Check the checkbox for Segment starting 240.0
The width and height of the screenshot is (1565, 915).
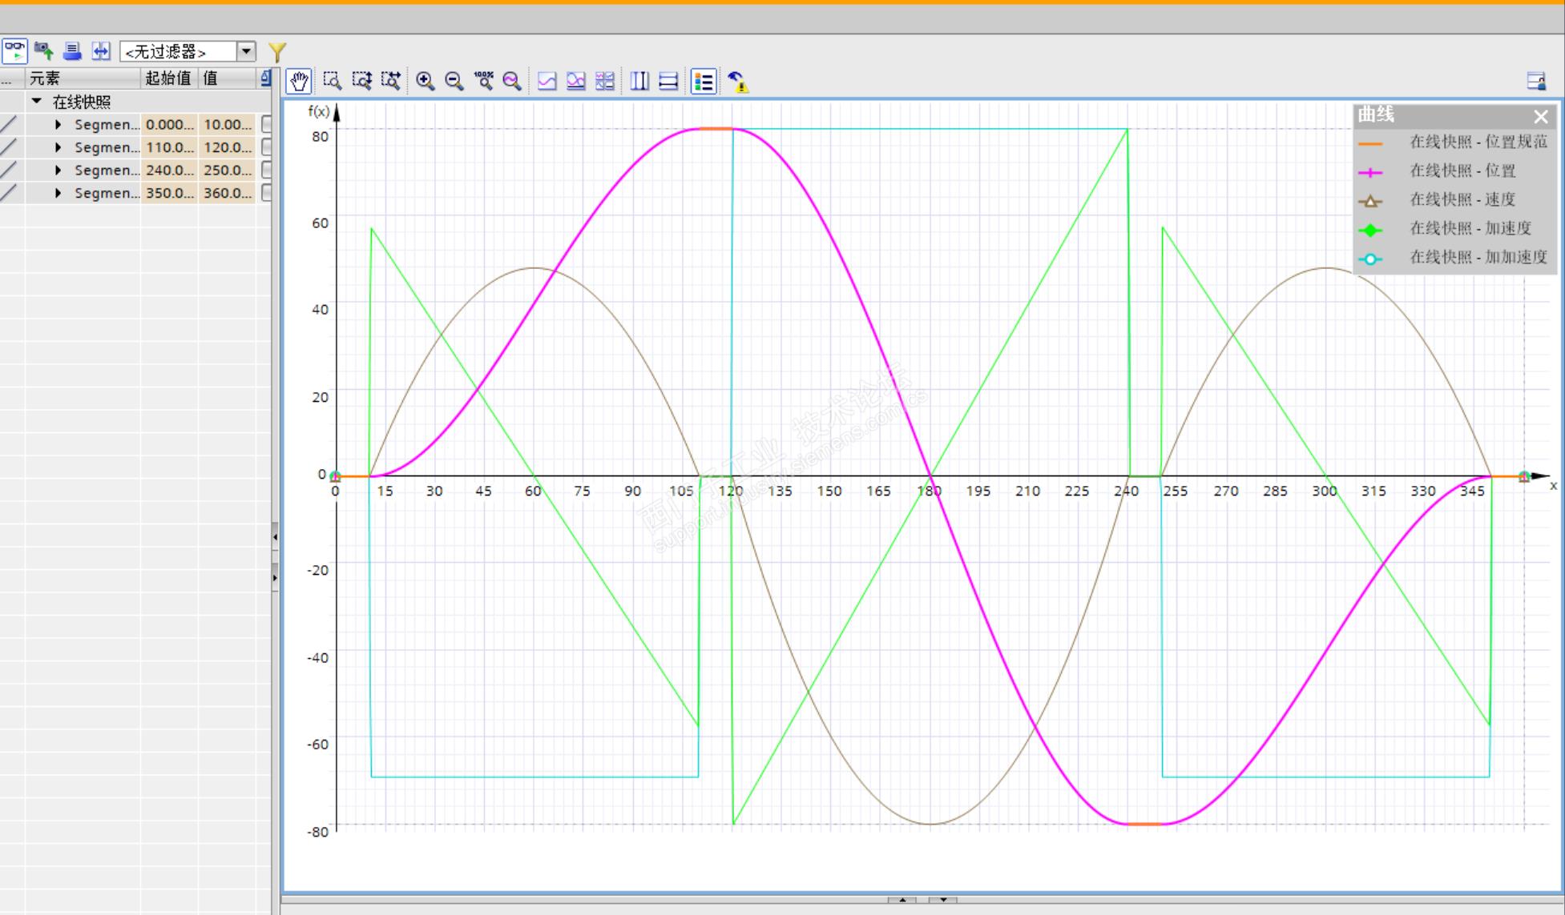[x=266, y=170]
